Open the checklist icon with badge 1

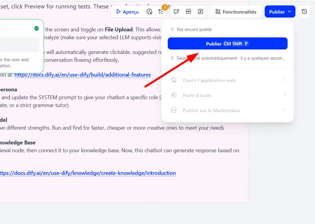click(161, 12)
